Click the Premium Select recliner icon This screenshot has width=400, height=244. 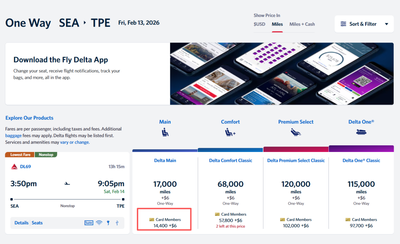coord(296,132)
